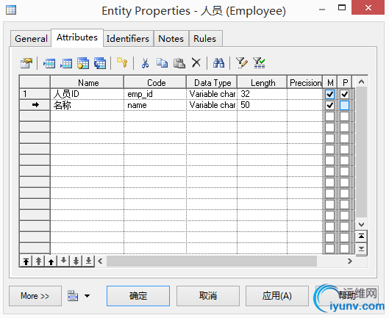Uncheck Mandatory for 人员ID row

329,94
